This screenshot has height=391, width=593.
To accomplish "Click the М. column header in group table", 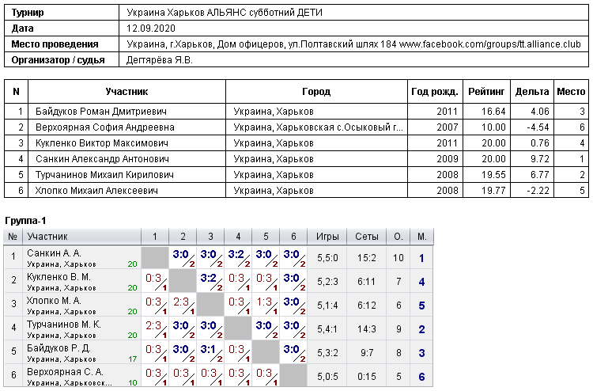I will point(422,237).
